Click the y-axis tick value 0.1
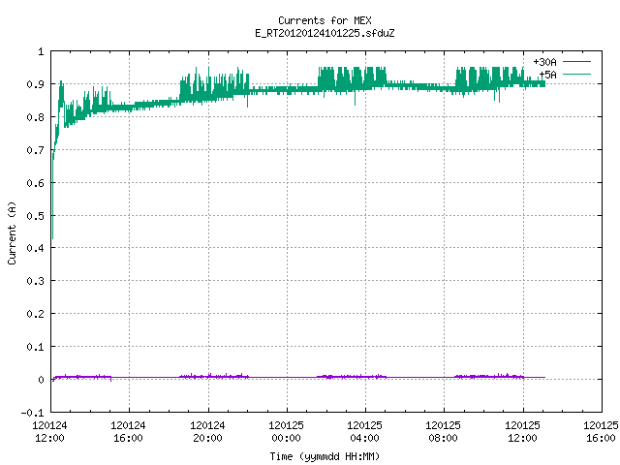620x465 pixels. pyautogui.click(x=35, y=347)
